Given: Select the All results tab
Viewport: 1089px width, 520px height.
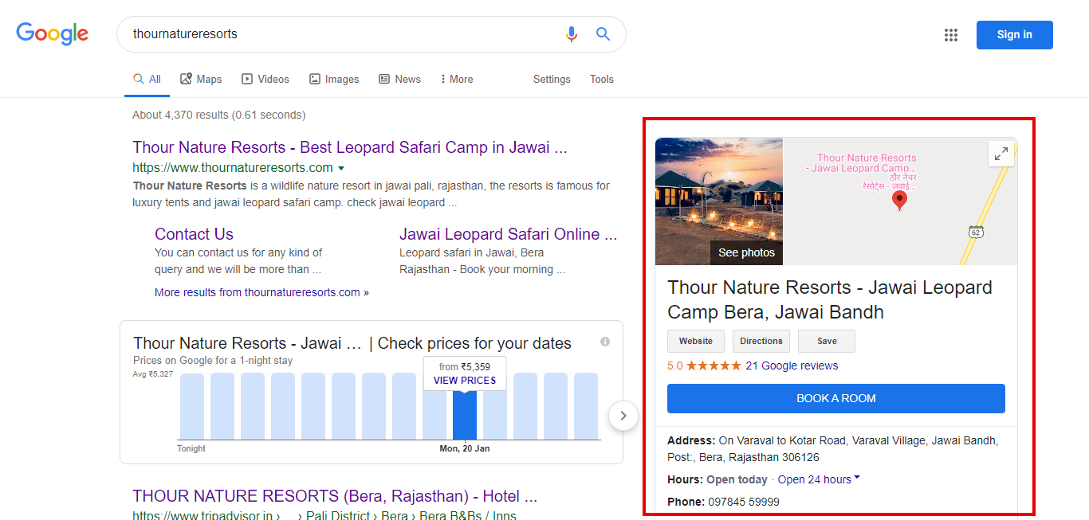Looking at the screenshot, I should [147, 79].
